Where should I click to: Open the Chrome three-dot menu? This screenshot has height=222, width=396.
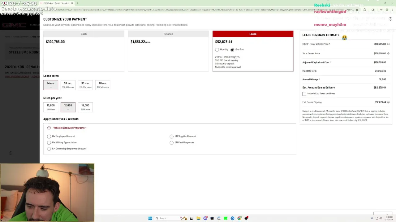(x=393, y=10)
